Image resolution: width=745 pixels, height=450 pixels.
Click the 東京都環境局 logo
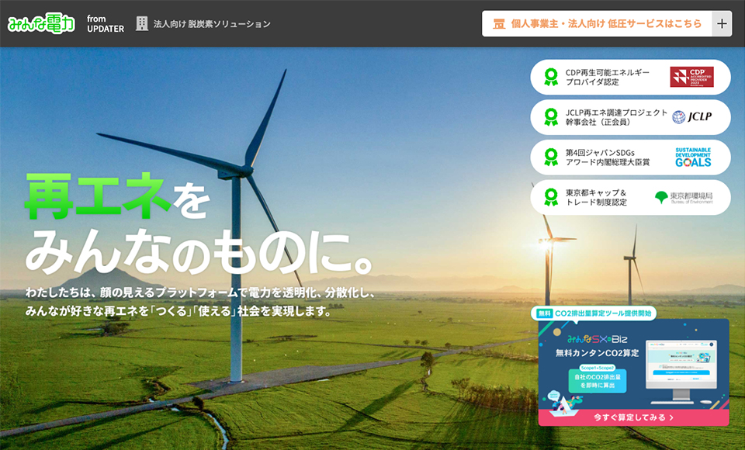(x=683, y=197)
